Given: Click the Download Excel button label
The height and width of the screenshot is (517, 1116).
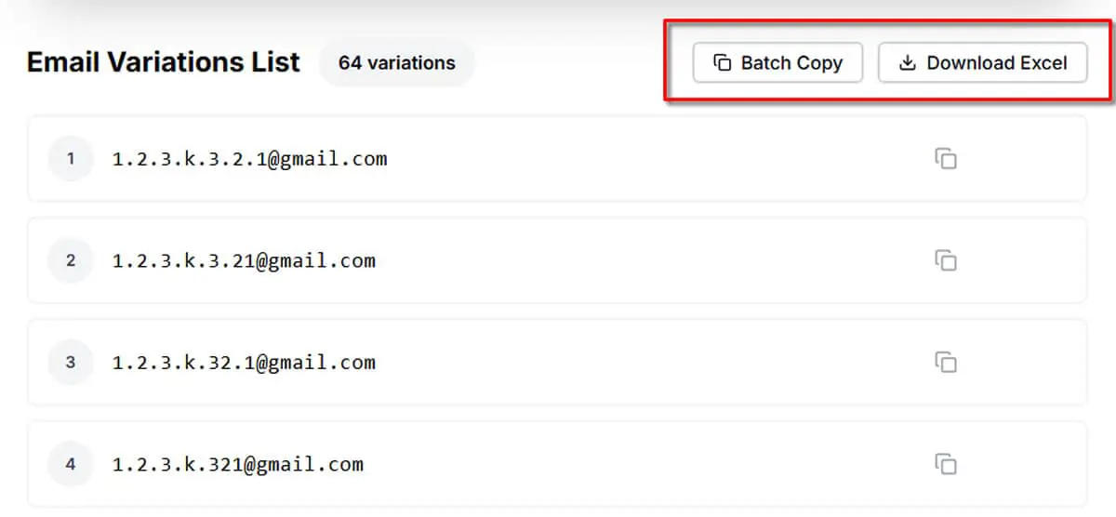Looking at the screenshot, I should coord(997,63).
